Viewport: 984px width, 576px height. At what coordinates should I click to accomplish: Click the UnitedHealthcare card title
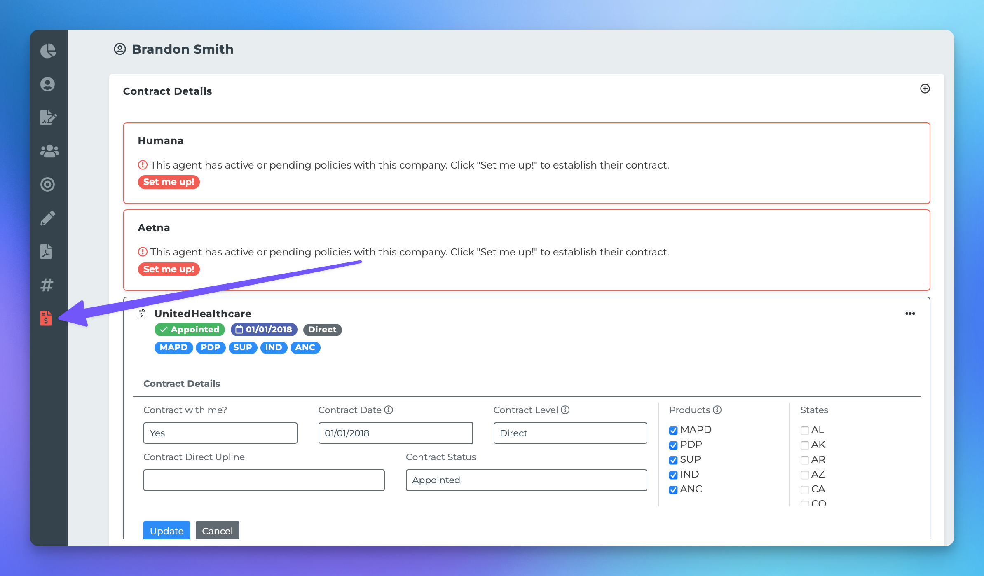click(203, 314)
